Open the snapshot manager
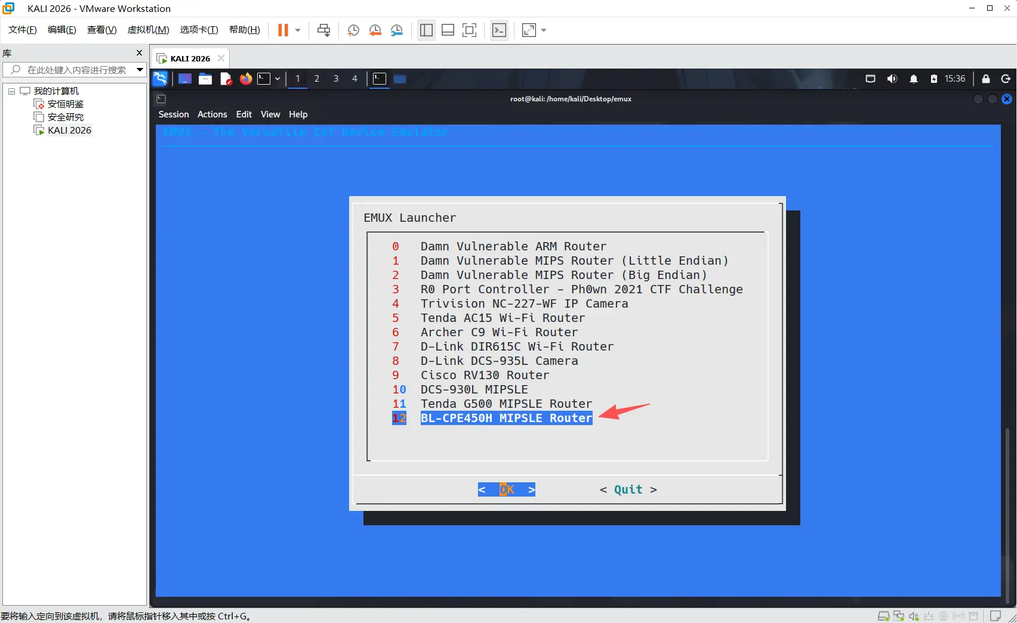 point(397,30)
